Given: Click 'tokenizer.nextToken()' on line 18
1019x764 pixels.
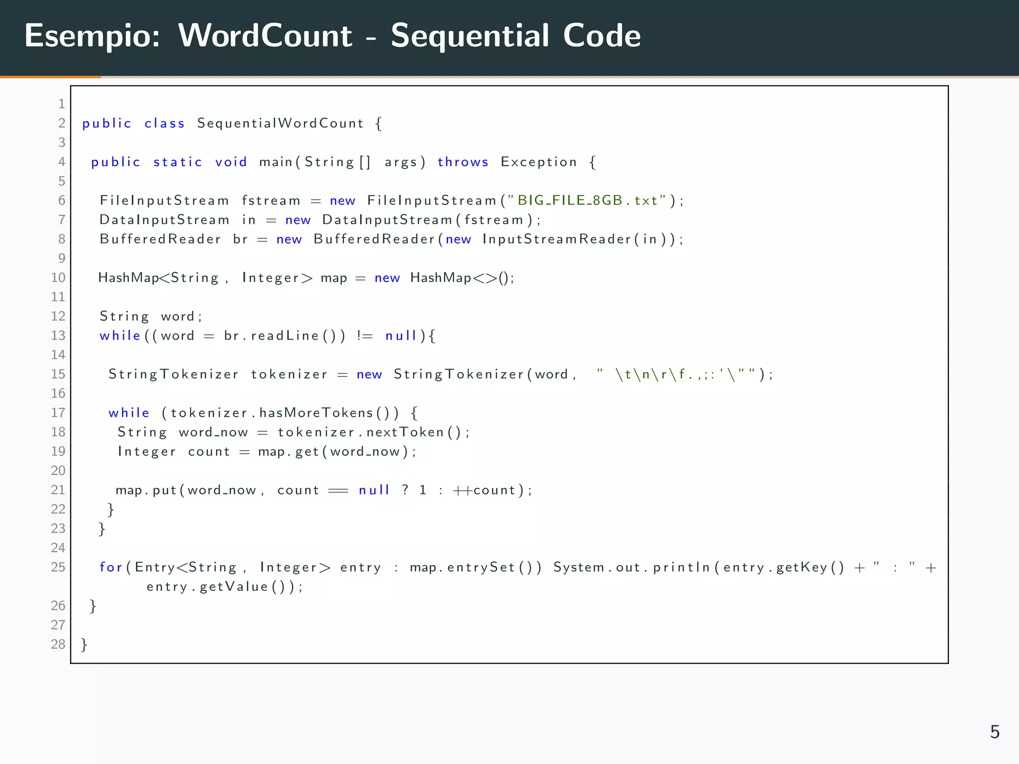Looking at the screenshot, I should (370, 432).
